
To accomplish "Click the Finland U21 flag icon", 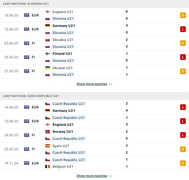I will pos(48,54).
